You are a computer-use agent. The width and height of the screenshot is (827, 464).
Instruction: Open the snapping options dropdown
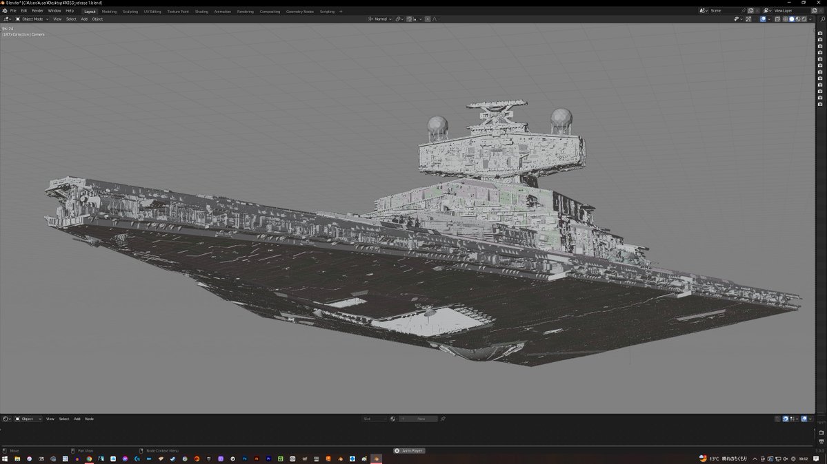click(x=417, y=19)
